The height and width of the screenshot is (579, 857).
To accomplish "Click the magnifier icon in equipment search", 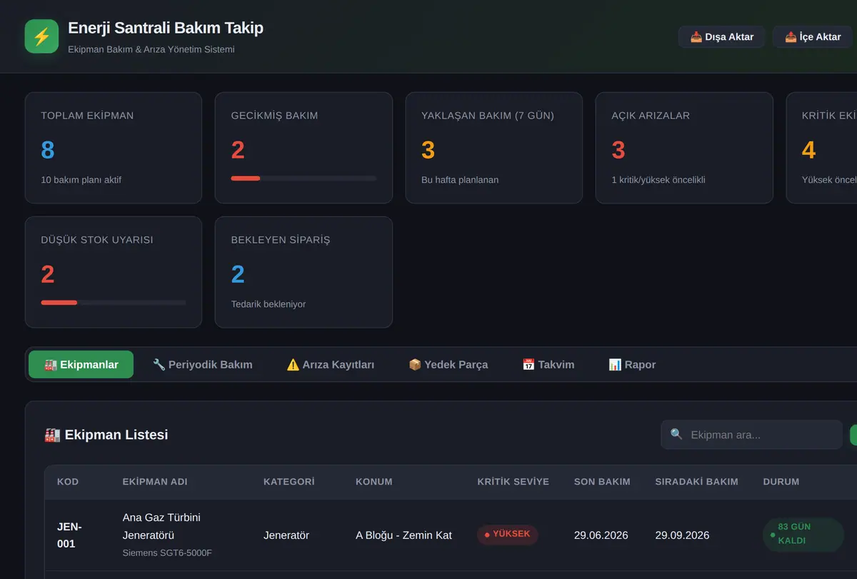I will [676, 434].
